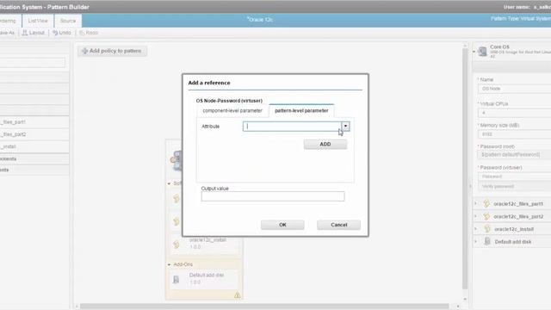This screenshot has width=551, height=310.
Task: Click the Redo toolbar button
Action: (89, 33)
